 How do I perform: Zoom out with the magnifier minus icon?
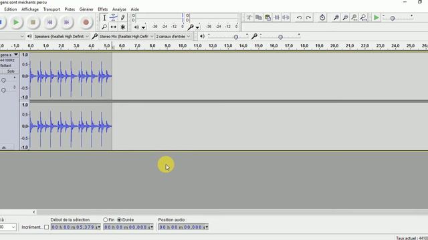pos(345,18)
